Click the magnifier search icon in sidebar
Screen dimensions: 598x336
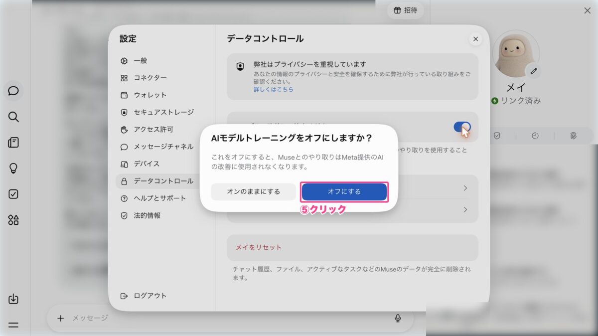pos(13,117)
